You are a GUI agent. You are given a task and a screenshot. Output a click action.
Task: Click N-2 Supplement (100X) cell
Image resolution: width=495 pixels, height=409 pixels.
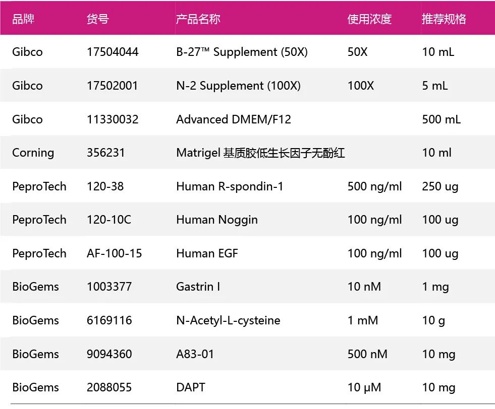238,86
